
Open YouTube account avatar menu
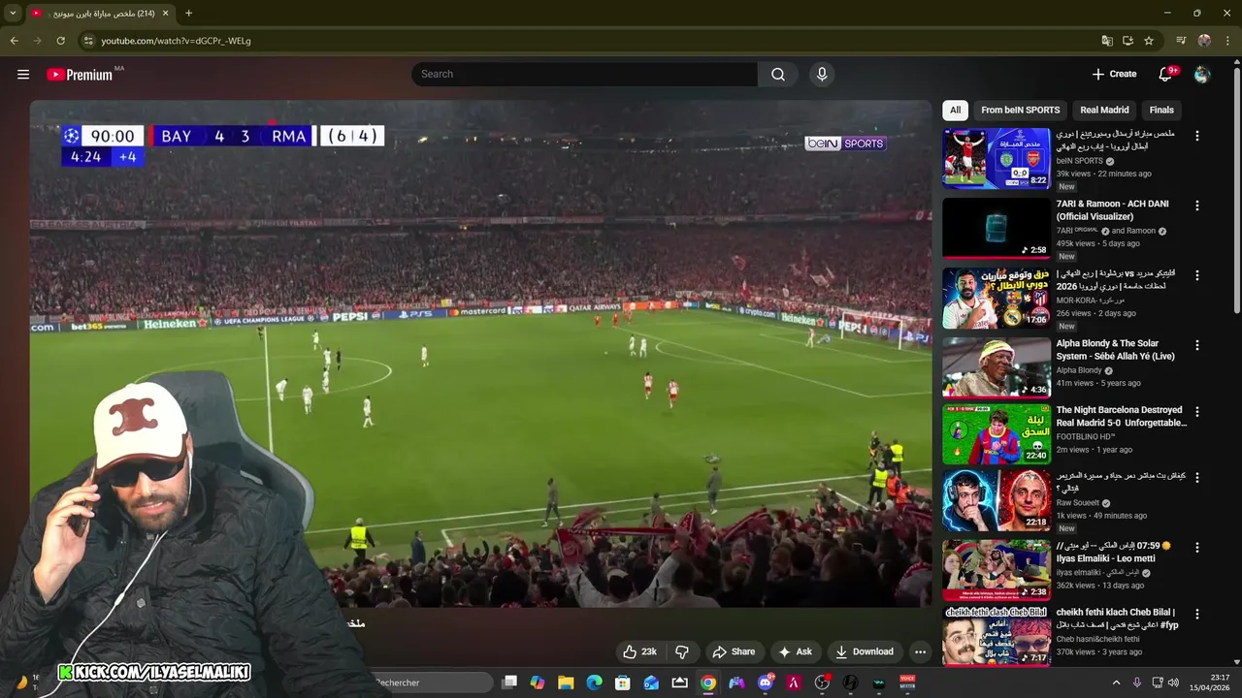1202,75
